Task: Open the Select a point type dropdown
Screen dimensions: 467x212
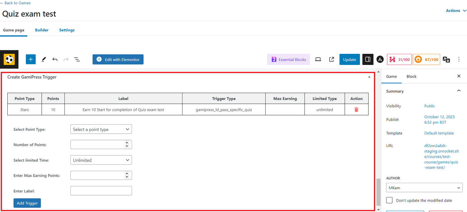Action: pos(101,129)
